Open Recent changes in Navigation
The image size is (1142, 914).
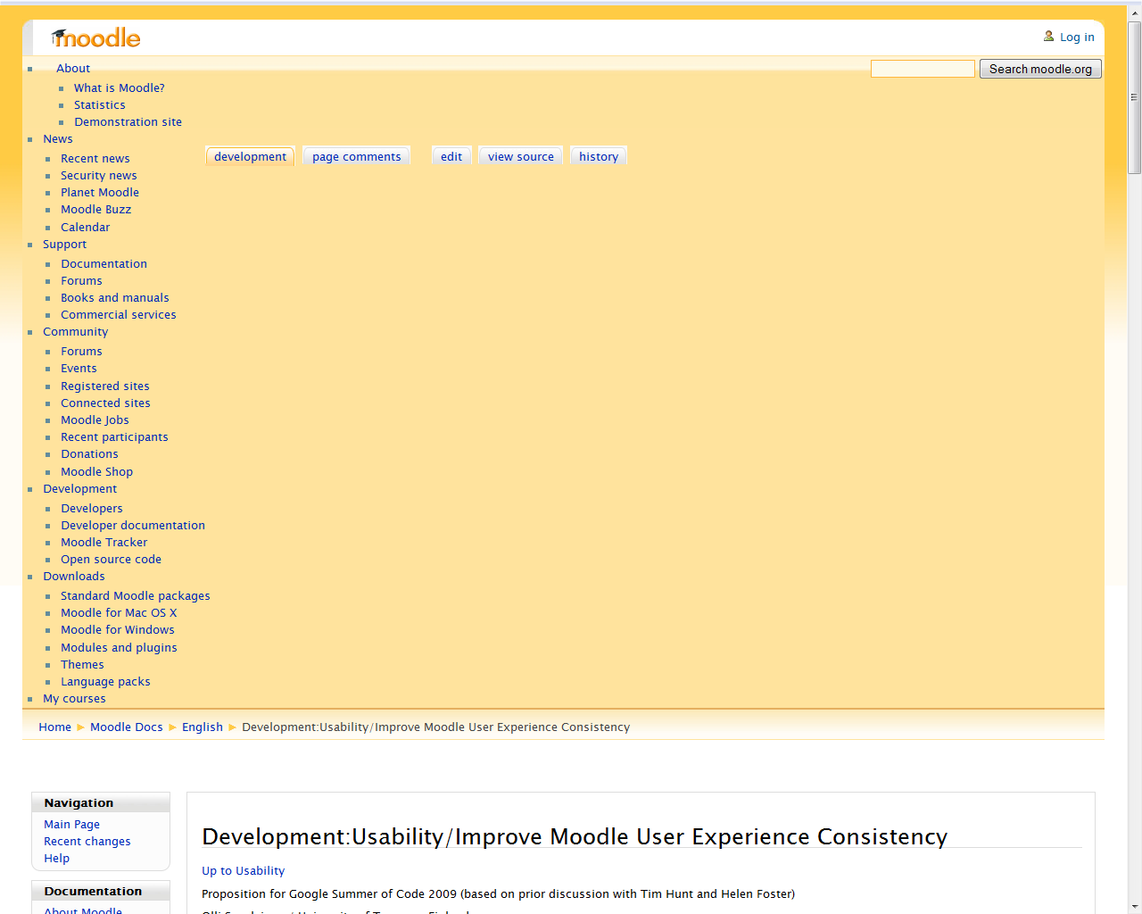tap(87, 842)
